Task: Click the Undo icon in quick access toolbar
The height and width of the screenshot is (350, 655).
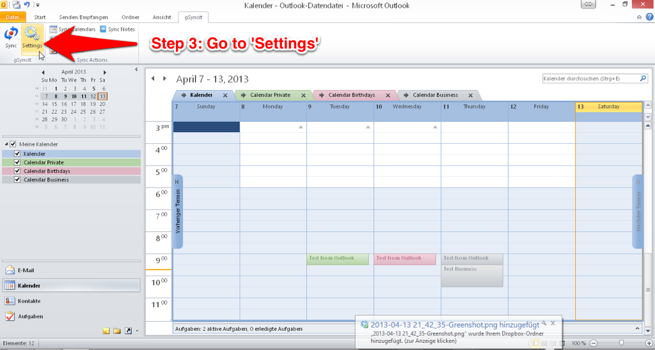Action: point(26,5)
